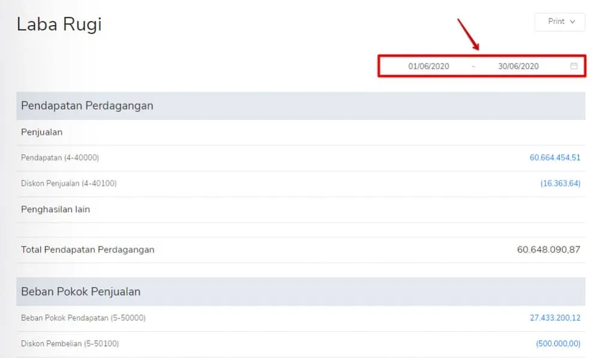600x358 pixels.
Task: View Diskon Penjualan (4-40100) transaction details
Action: 560,183
